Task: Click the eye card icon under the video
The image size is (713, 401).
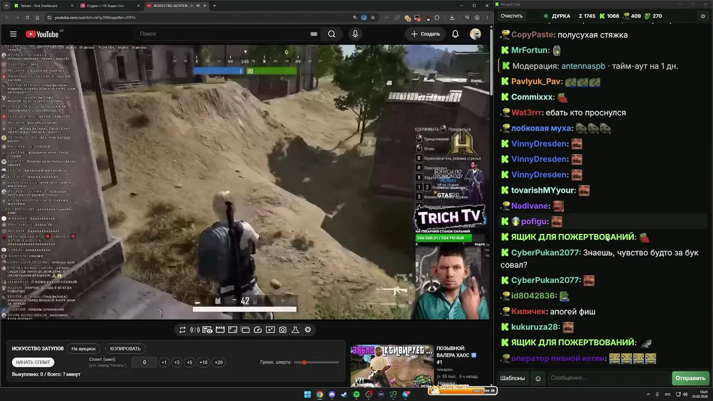Action: click(207, 330)
